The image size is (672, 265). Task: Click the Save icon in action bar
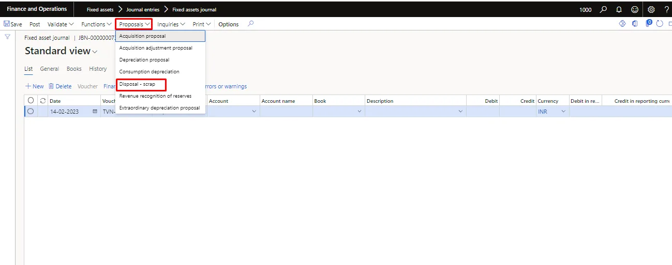coord(7,24)
